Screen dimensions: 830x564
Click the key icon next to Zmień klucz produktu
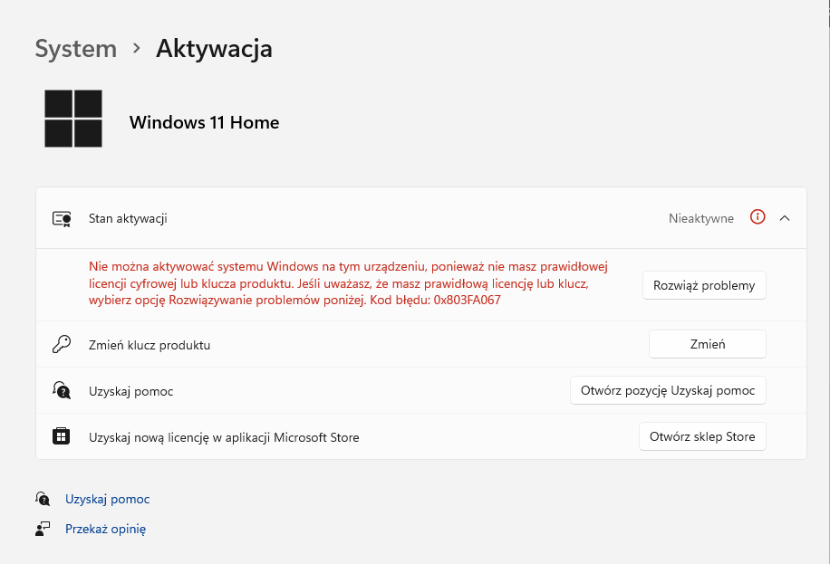pyautogui.click(x=62, y=344)
